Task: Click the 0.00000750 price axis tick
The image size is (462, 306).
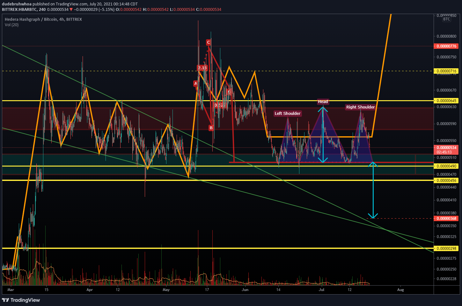Action: 446,57
